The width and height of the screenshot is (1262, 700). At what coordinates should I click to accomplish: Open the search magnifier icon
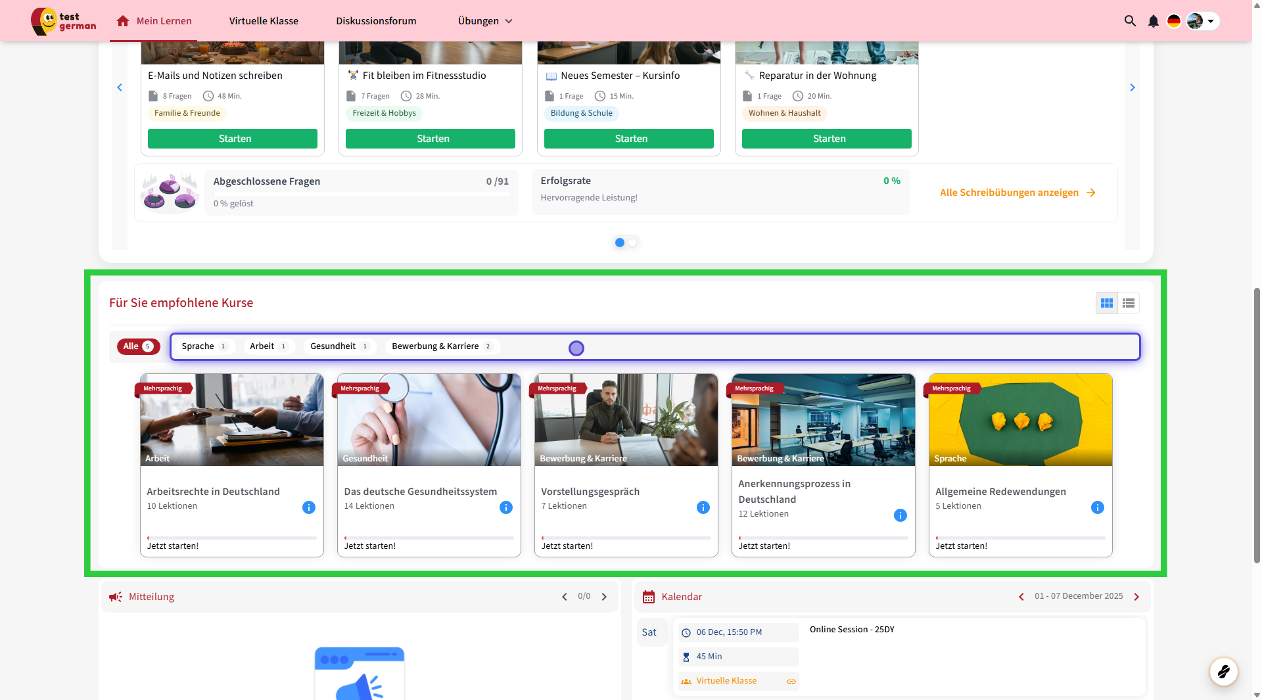[1130, 21]
